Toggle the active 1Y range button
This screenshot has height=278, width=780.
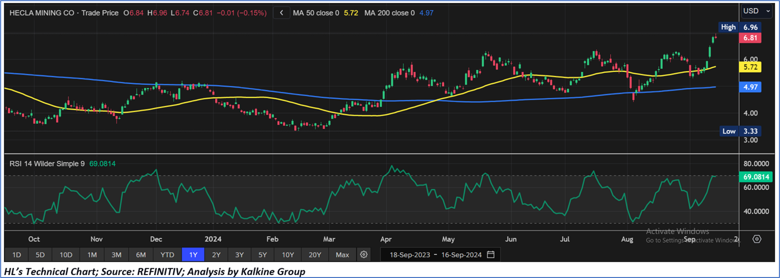click(193, 254)
